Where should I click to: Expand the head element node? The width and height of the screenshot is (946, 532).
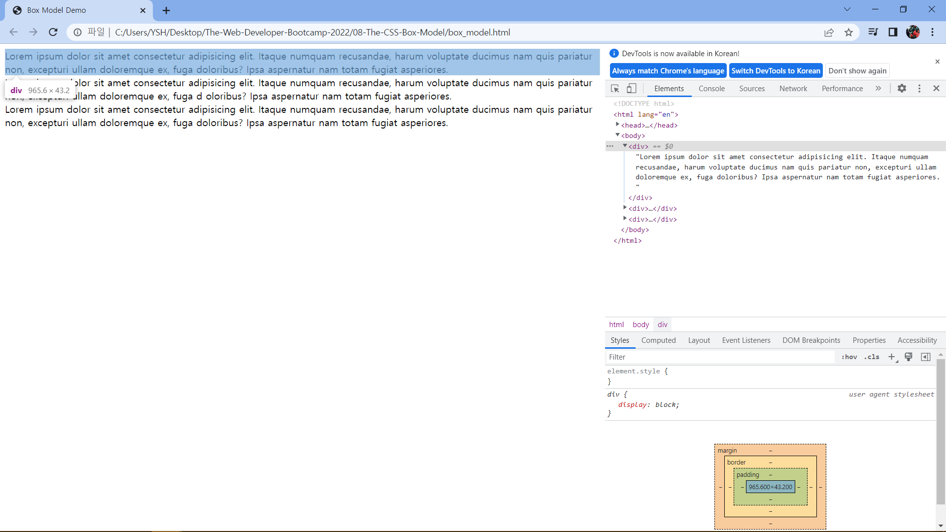[x=617, y=125]
